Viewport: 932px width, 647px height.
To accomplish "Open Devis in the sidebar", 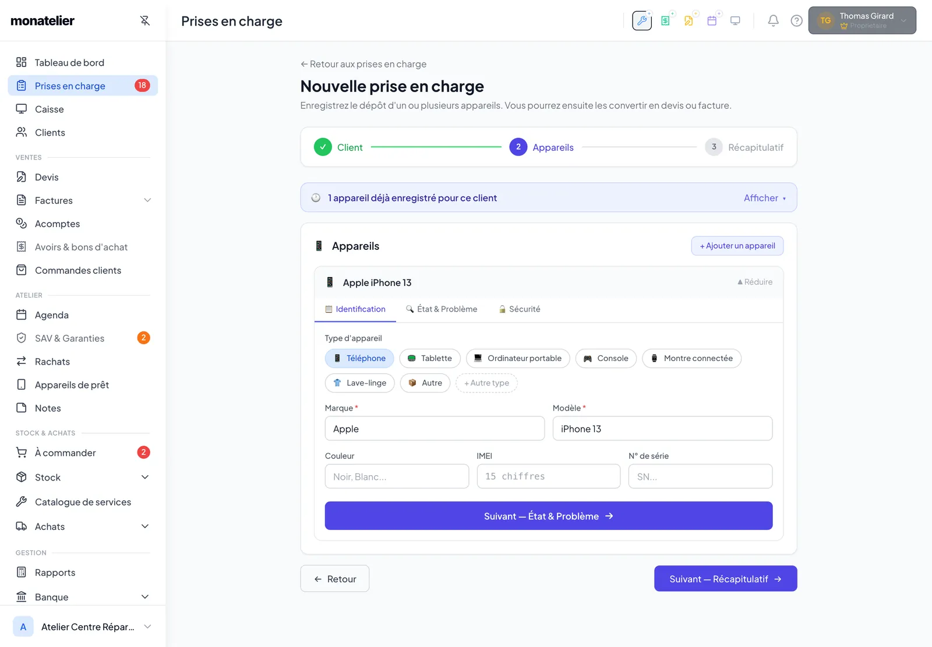I will 83,177.
